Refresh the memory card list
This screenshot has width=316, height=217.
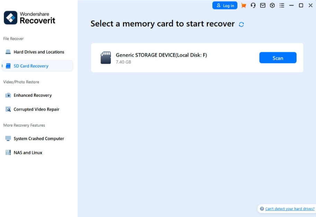pyautogui.click(x=242, y=24)
